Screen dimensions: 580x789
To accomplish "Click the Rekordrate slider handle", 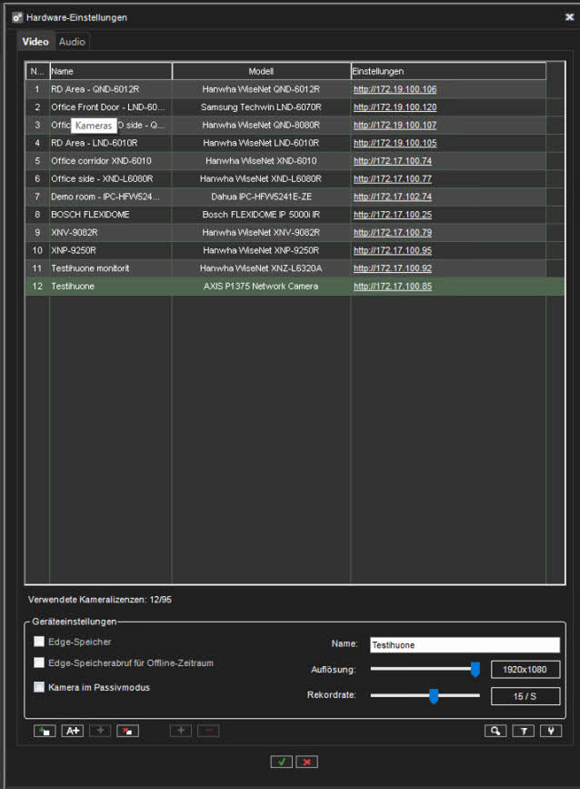I will (434, 696).
